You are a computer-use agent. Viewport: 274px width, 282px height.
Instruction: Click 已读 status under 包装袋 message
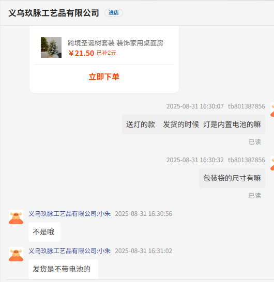pos(255,196)
